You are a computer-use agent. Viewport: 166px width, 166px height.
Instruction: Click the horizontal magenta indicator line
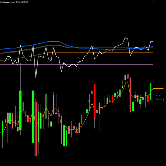tap(77, 64)
